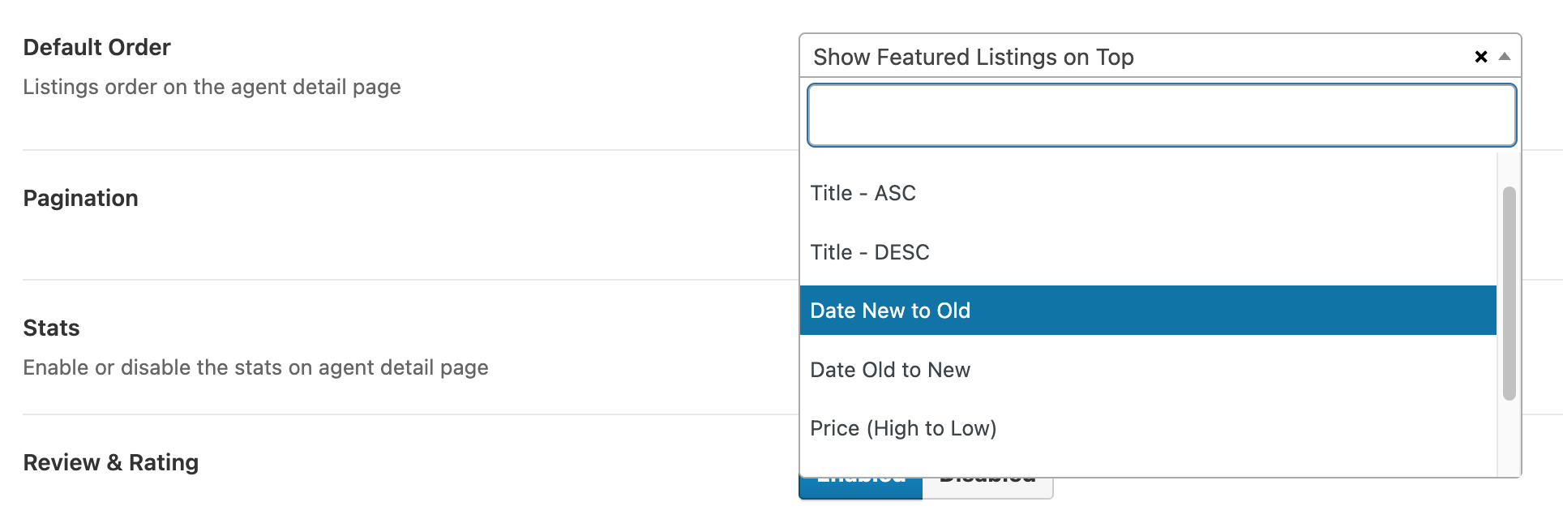Select Date Old to New ordering
Image resolution: width=1563 pixels, height=532 pixels.
pyautogui.click(x=1148, y=370)
